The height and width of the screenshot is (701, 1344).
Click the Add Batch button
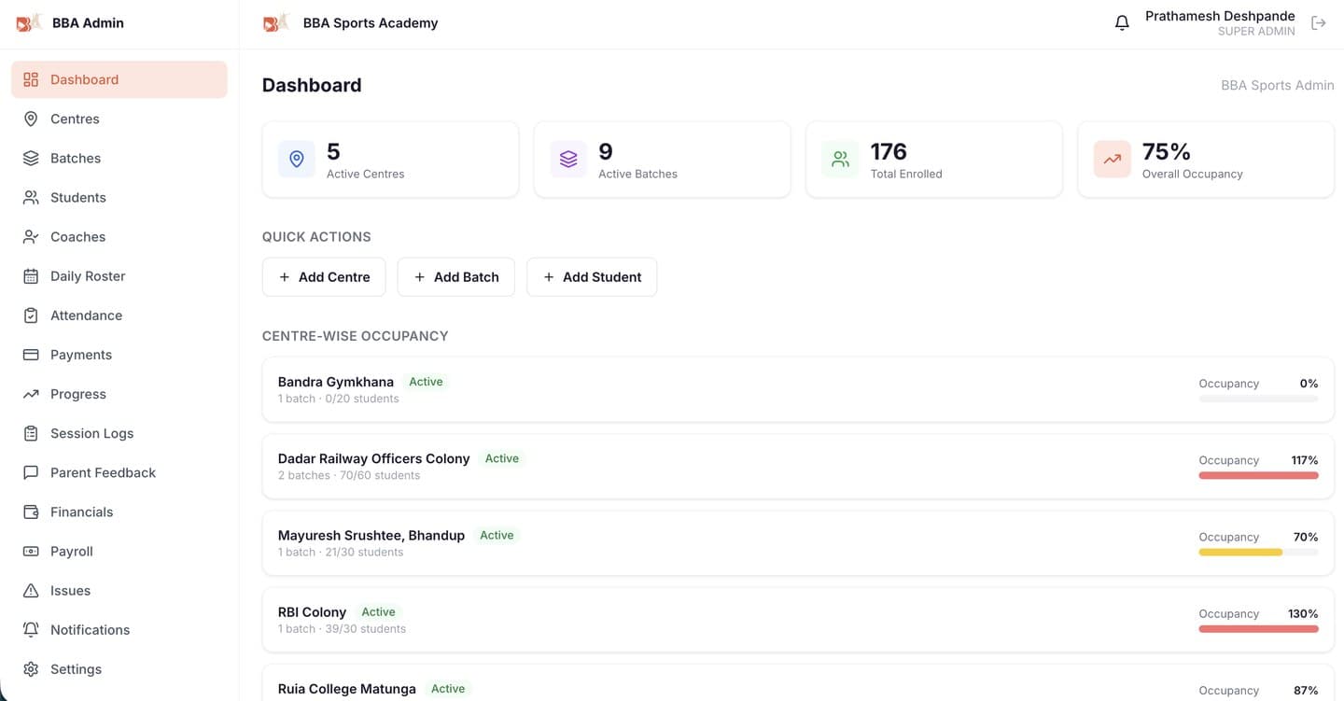[x=456, y=277]
